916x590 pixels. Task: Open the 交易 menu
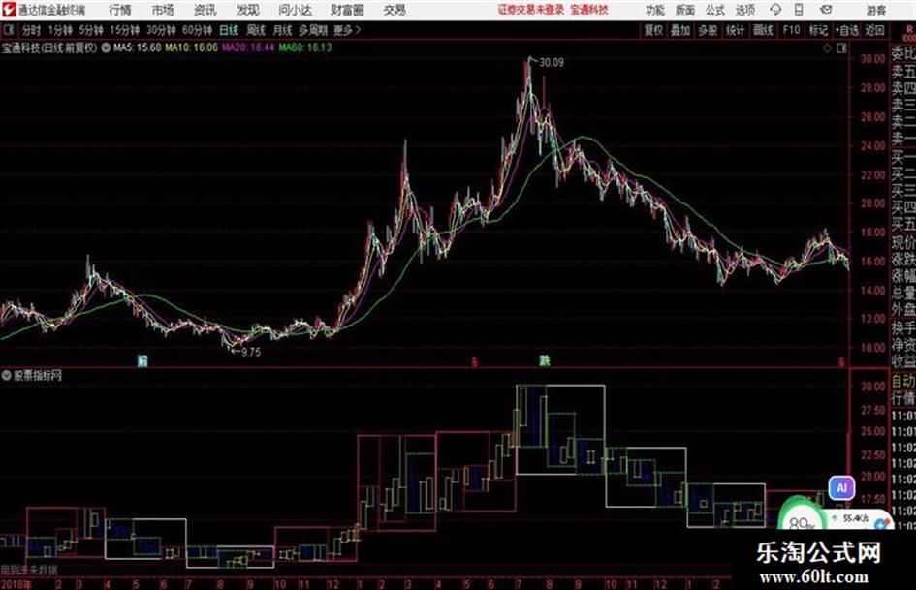pyautogui.click(x=395, y=10)
